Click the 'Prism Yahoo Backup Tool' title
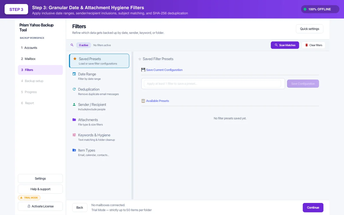The width and height of the screenshot is (344, 215). (x=36, y=28)
